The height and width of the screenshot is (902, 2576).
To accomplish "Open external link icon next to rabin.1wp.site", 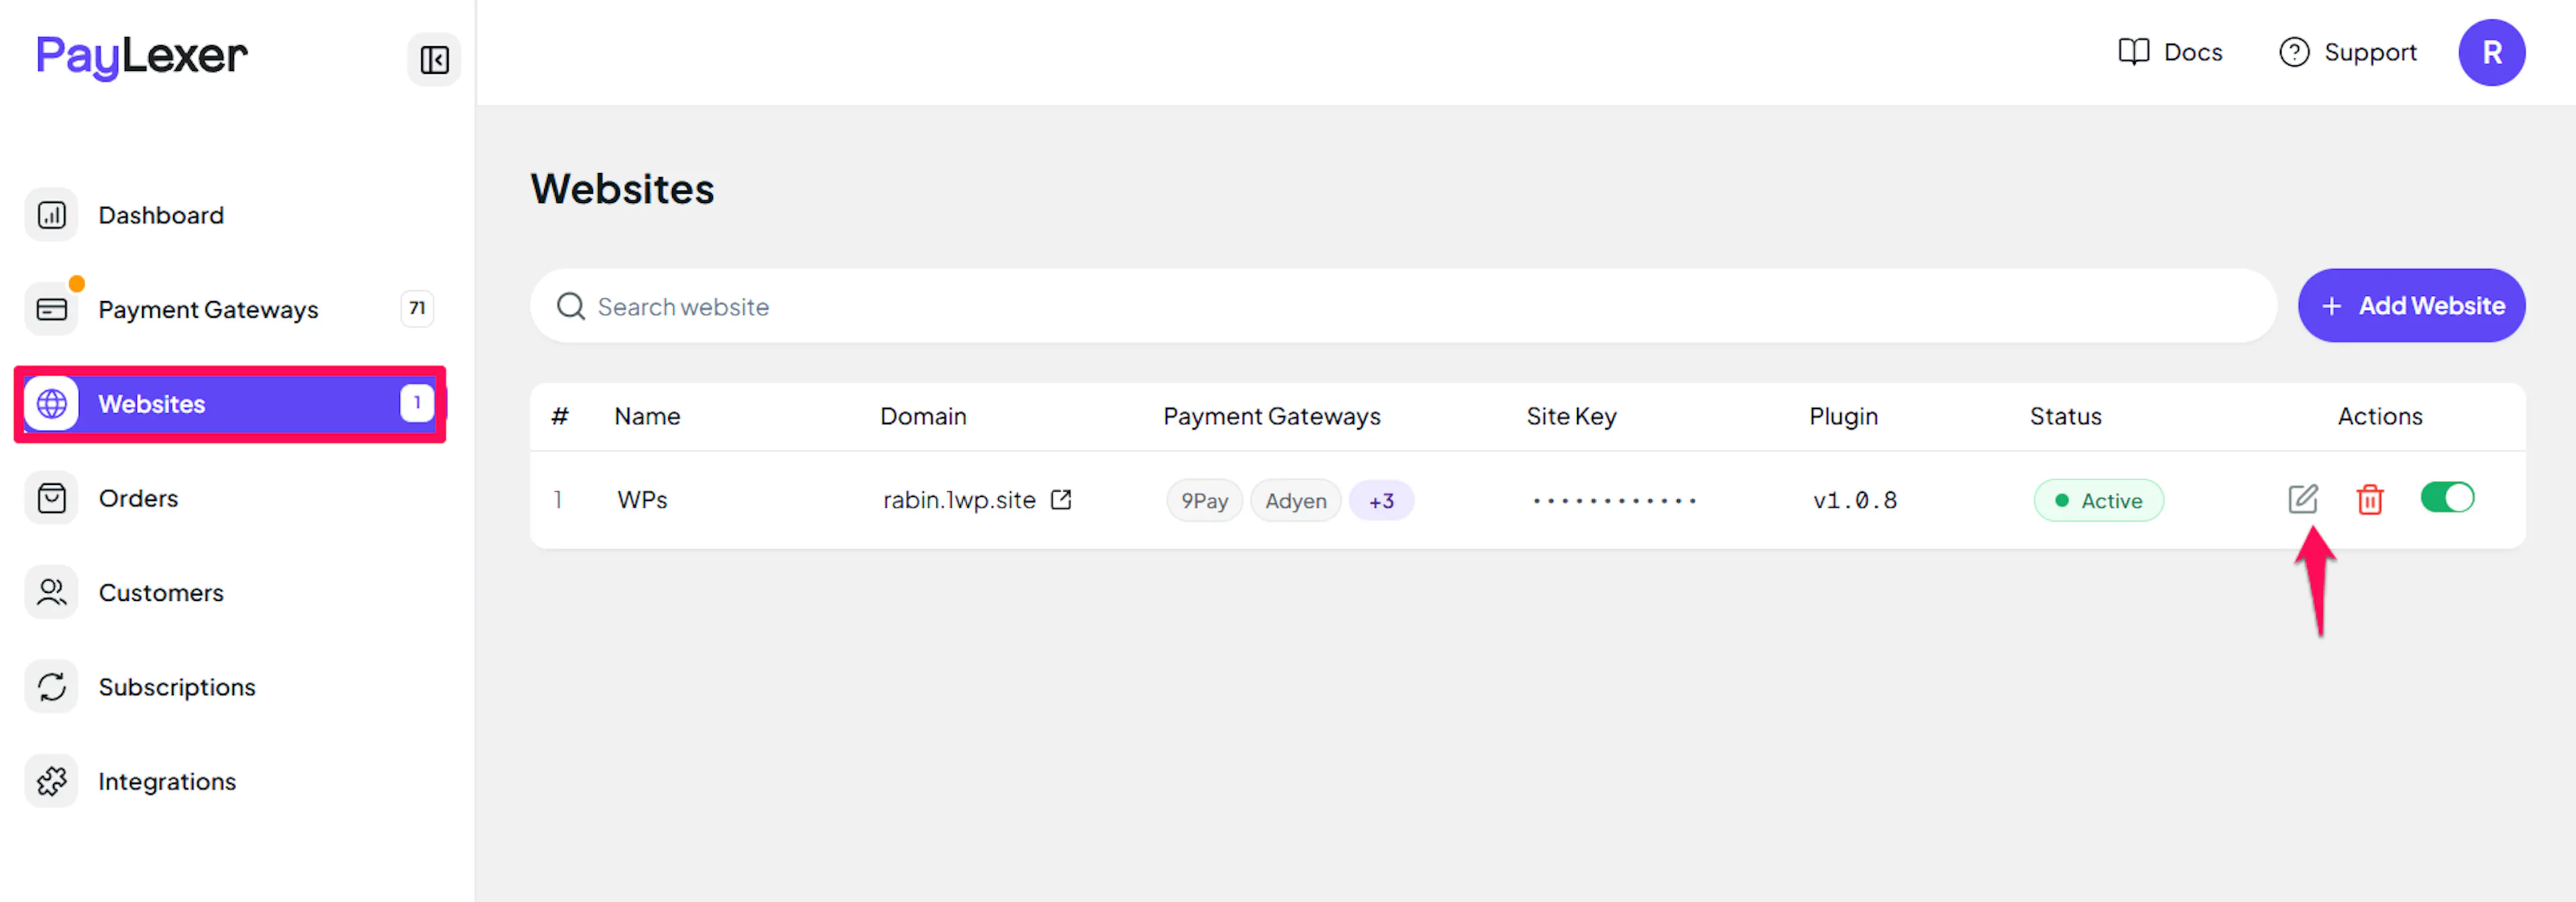I will point(1061,499).
